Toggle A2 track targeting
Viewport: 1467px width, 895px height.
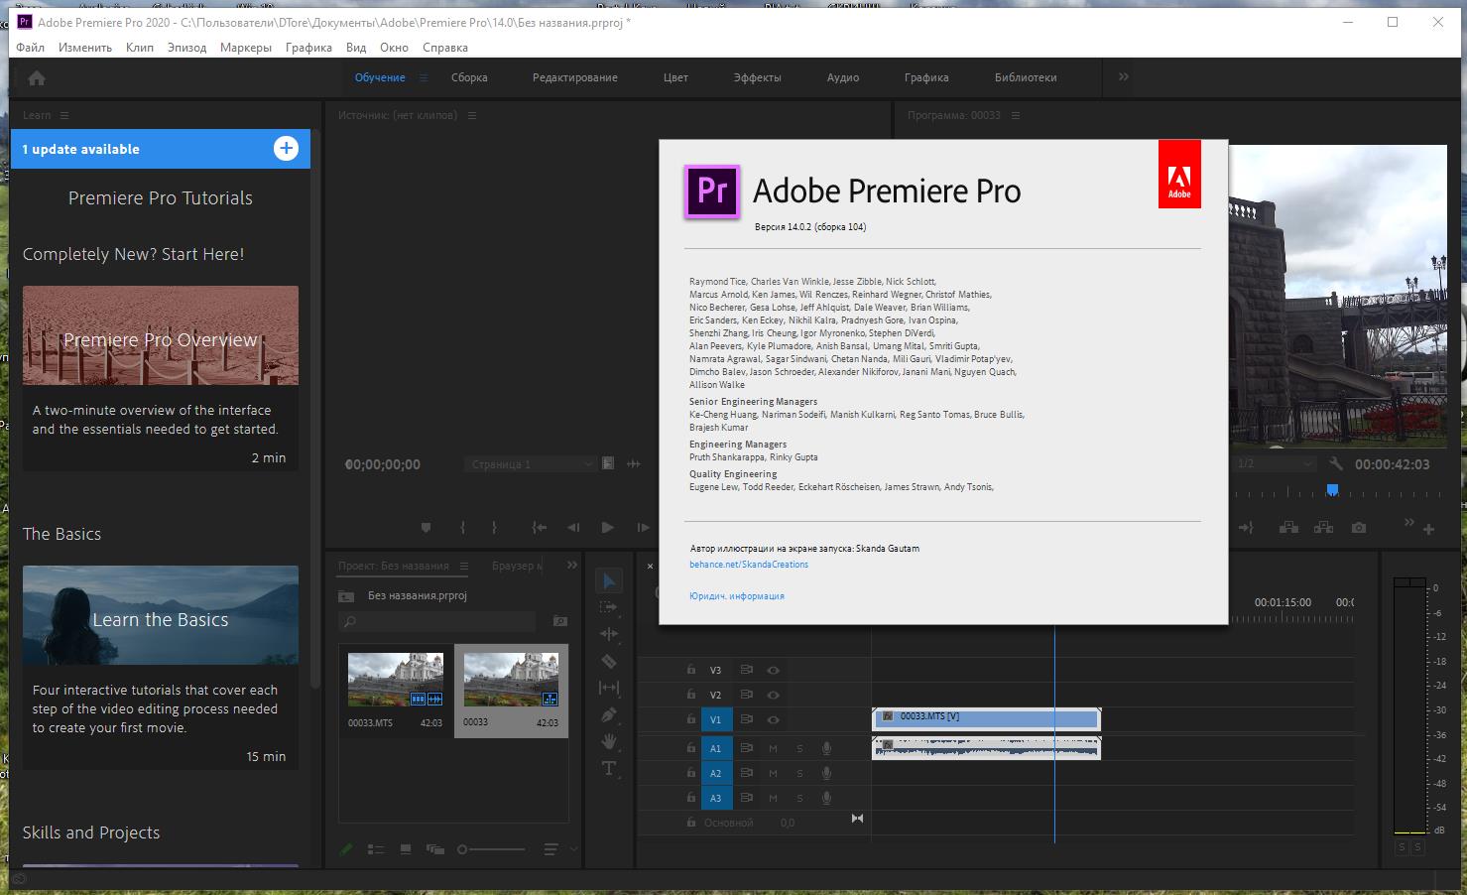click(x=716, y=773)
